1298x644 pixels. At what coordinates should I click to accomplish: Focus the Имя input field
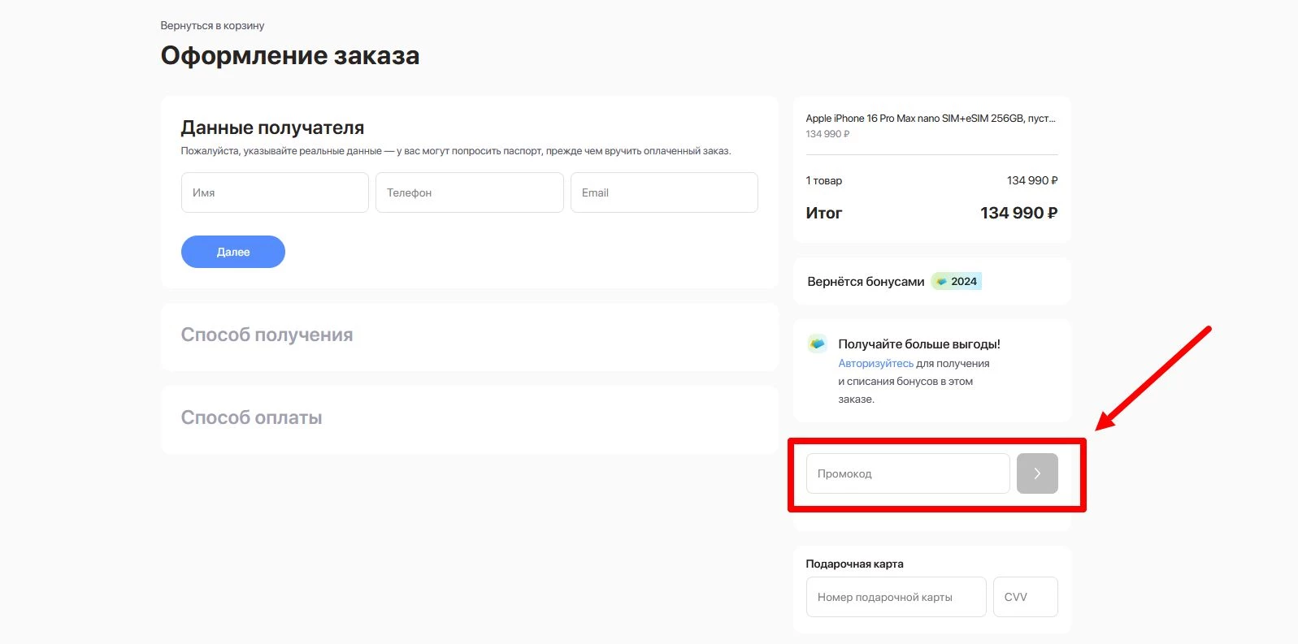click(275, 192)
